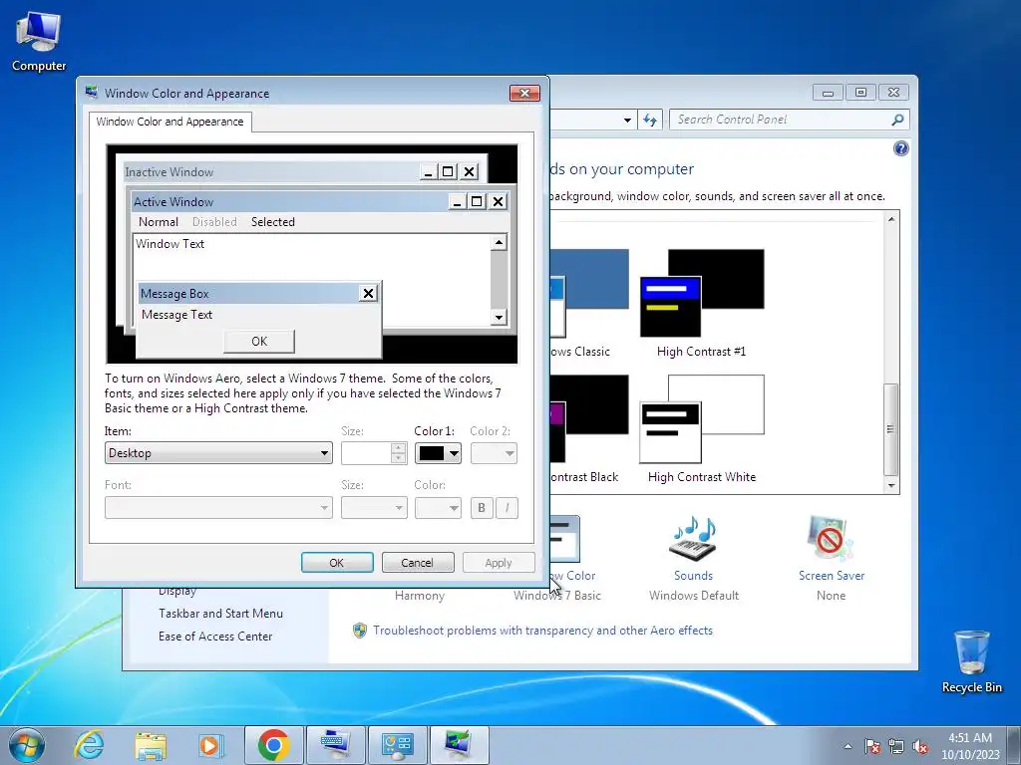Image resolution: width=1021 pixels, height=765 pixels.
Task: Click refresh arrows beside address bar
Action: pos(650,120)
